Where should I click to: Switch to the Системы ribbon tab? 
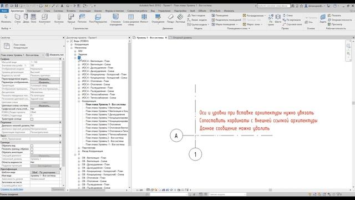click(x=58, y=11)
